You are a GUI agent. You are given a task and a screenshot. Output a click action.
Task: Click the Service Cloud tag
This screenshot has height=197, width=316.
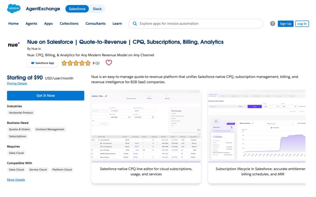coord(38,170)
